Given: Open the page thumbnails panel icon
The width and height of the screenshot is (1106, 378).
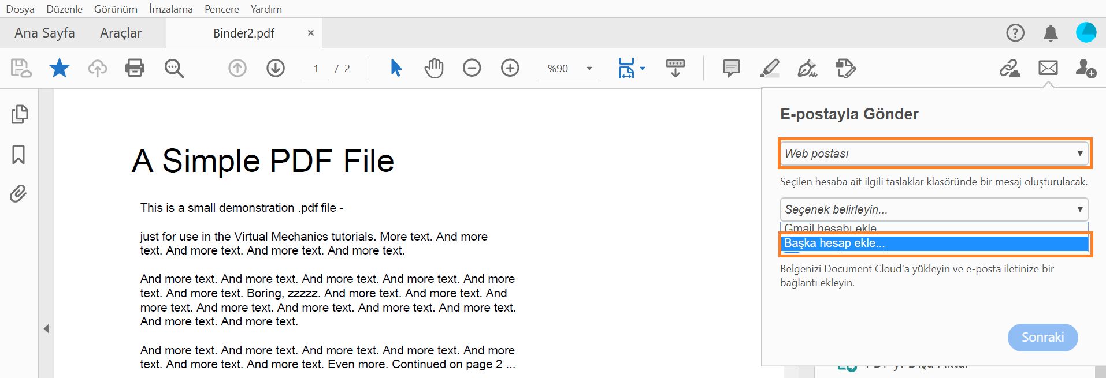Looking at the screenshot, I should coord(19,114).
